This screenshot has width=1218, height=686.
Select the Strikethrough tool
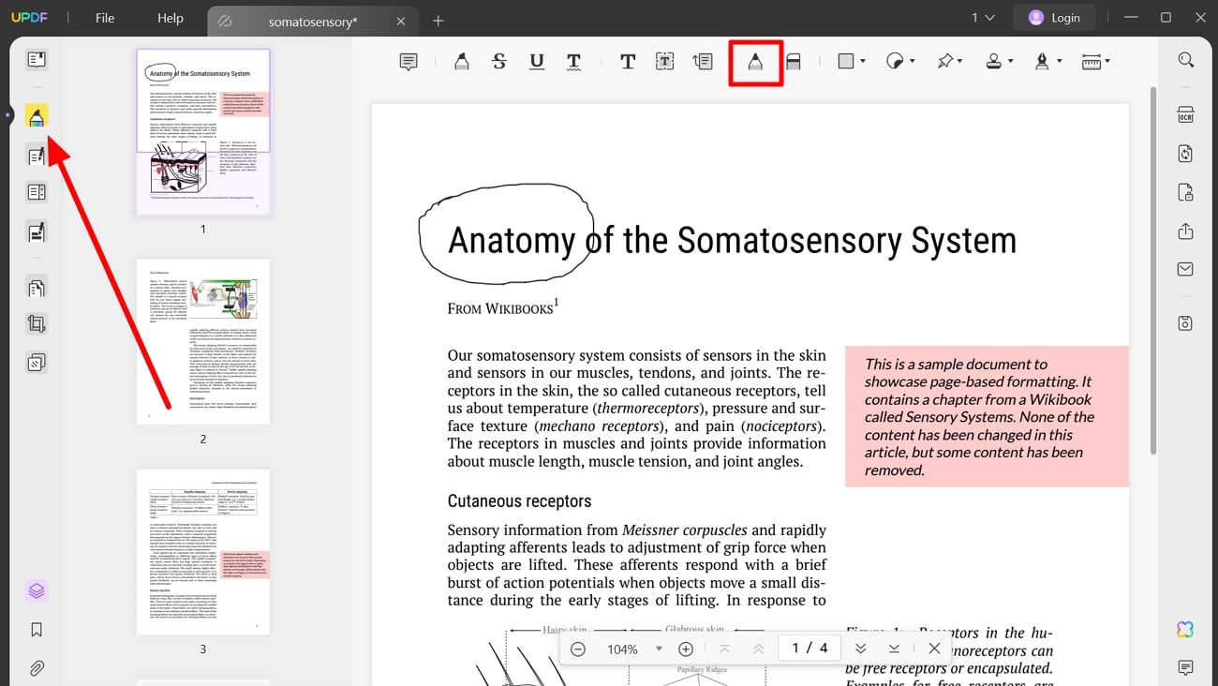[498, 62]
